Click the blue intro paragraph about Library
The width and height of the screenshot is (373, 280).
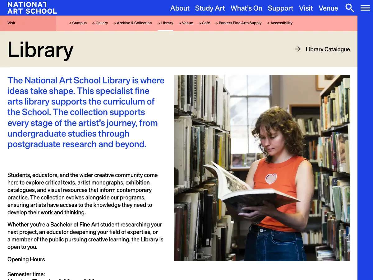[86, 112]
